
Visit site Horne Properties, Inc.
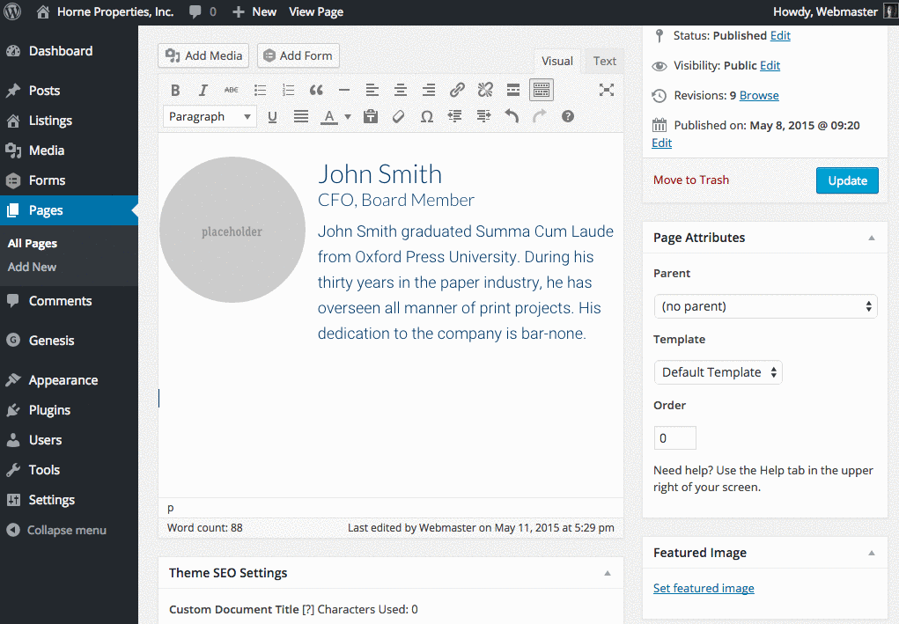106,11
